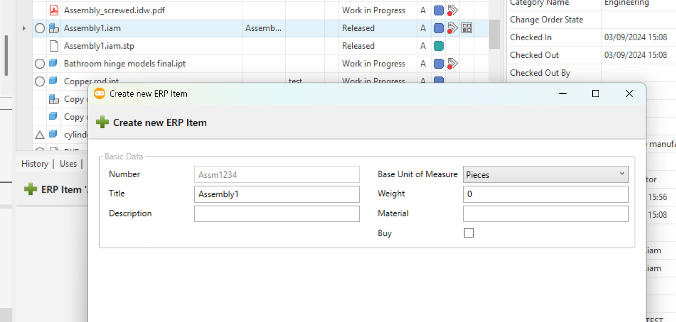Viewport: 676px width, 322px height.
Task: Expand the Assembly1.iam row arrow
Action: [x=24, y=28]
